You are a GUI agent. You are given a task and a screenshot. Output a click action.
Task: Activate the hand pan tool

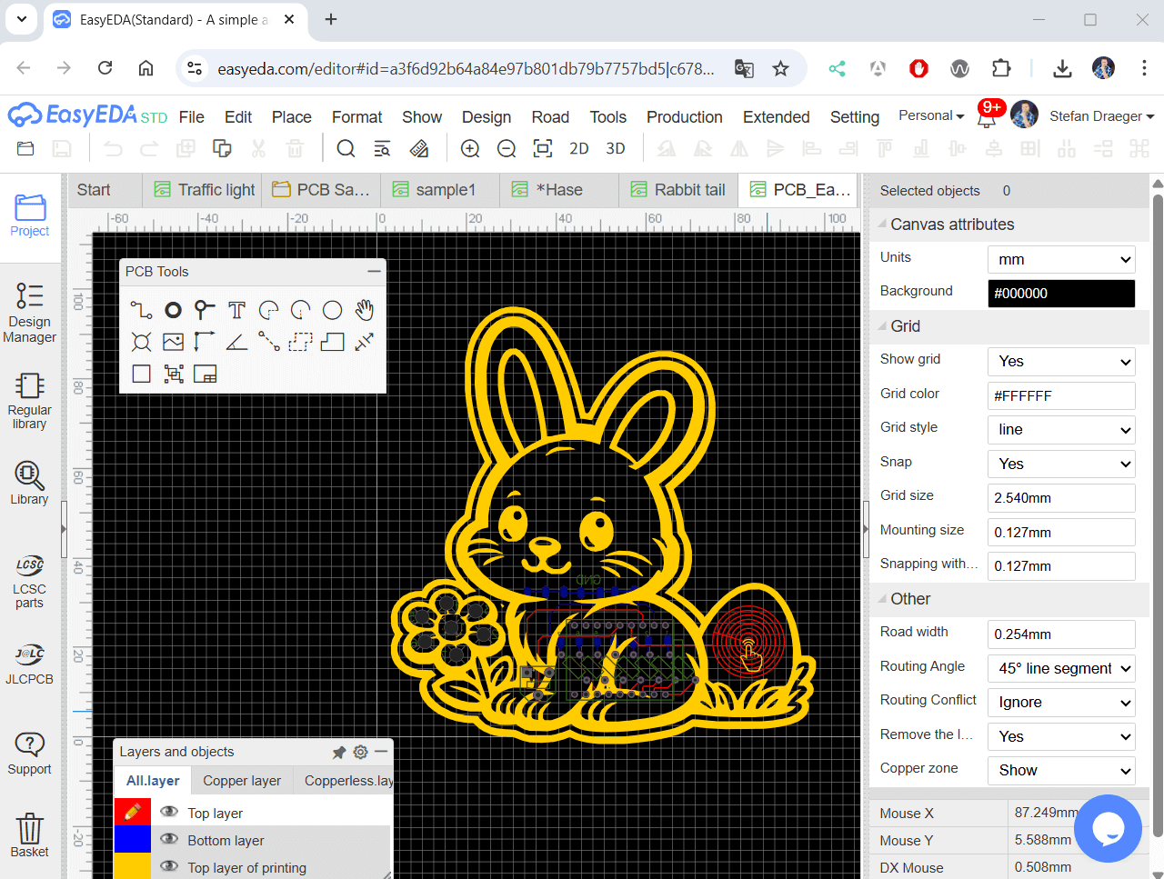pos(364,311)
